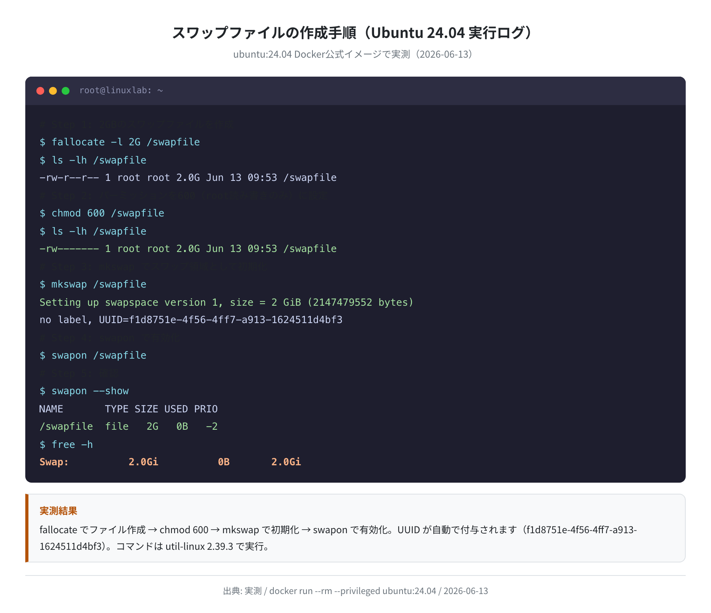Click the PRIO column header

pos(206,409)
